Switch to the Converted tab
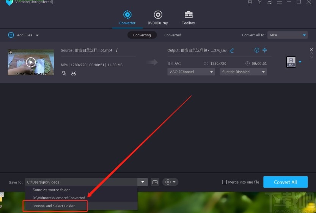This screenshot has width=316, height=213. pyautogui.click(x=173, y=35)
